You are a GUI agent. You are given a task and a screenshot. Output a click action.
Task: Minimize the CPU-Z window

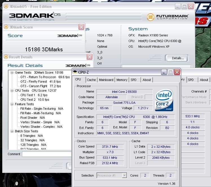coord(164,72)
